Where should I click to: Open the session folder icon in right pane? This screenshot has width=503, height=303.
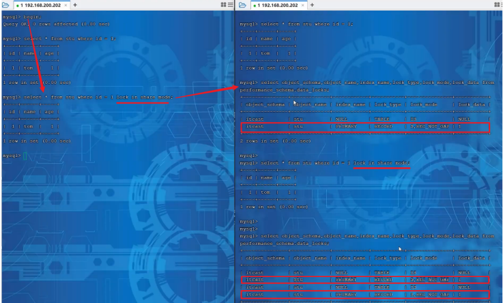(242, 5)
